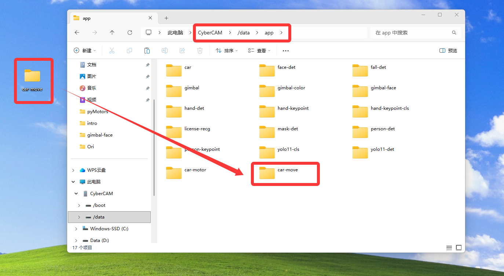
Task: Click the 在 app 中搜索 search box
Action: (416, 33)
